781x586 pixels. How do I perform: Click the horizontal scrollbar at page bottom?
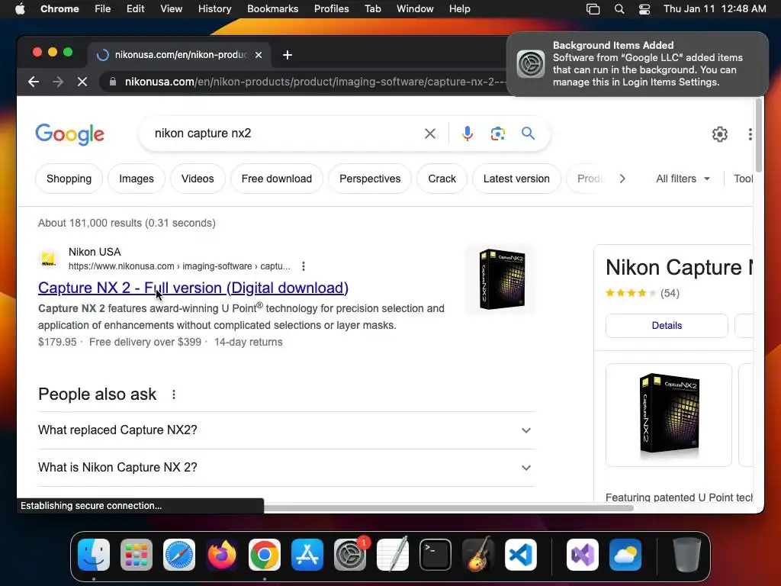(x=448, y=508)
